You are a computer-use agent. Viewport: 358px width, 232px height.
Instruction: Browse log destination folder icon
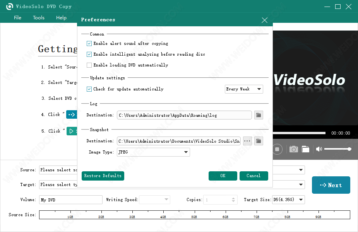tap(259, 115)
